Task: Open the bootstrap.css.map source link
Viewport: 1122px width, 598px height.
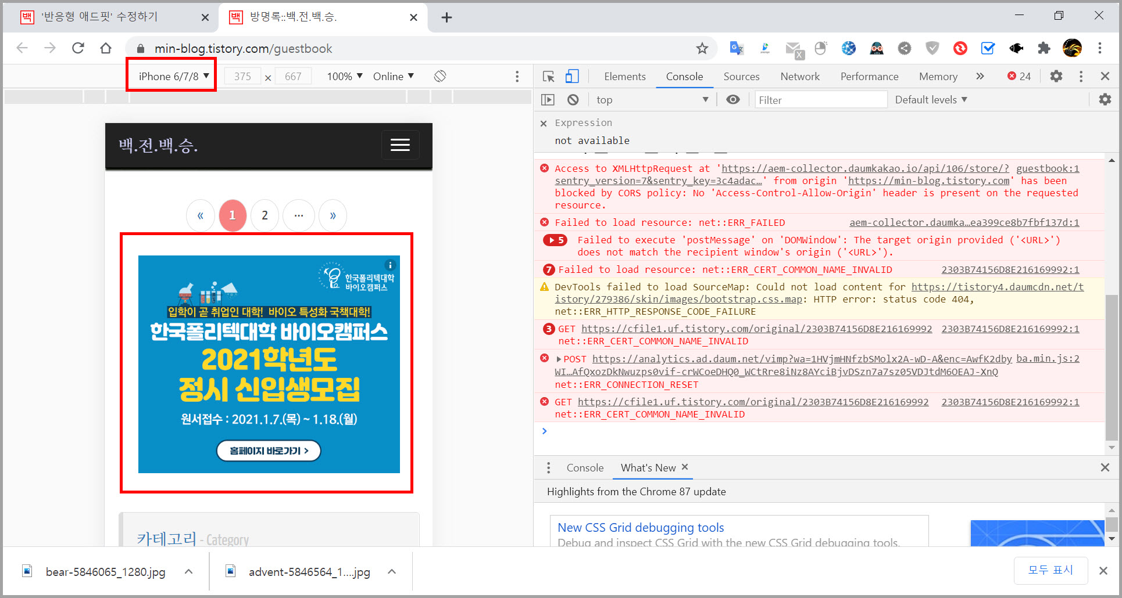Action: point(819,293)
